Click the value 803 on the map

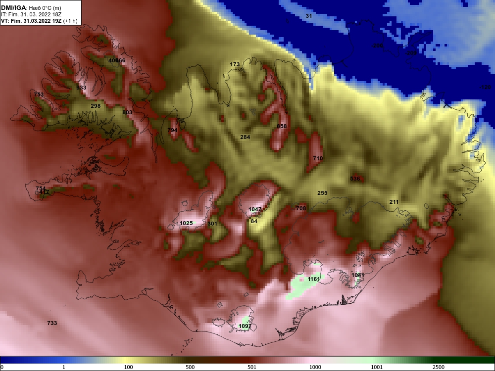coord(127,112)
